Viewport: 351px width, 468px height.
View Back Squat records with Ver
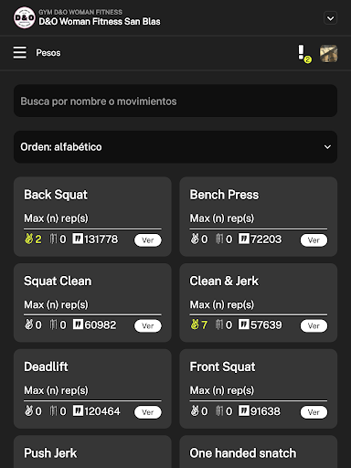[x=148, y=240]
